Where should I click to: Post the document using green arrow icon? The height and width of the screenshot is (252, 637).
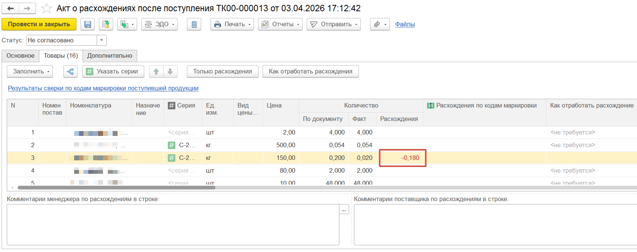pyautogui.click(x=106, y=24)
